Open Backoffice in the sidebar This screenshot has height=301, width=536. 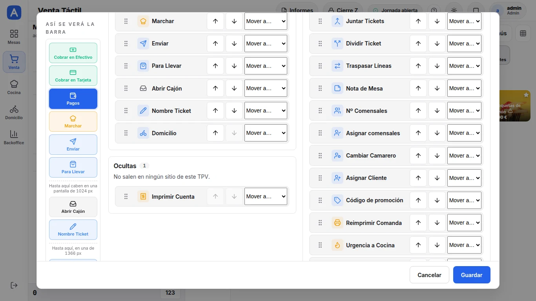[14, 137]
